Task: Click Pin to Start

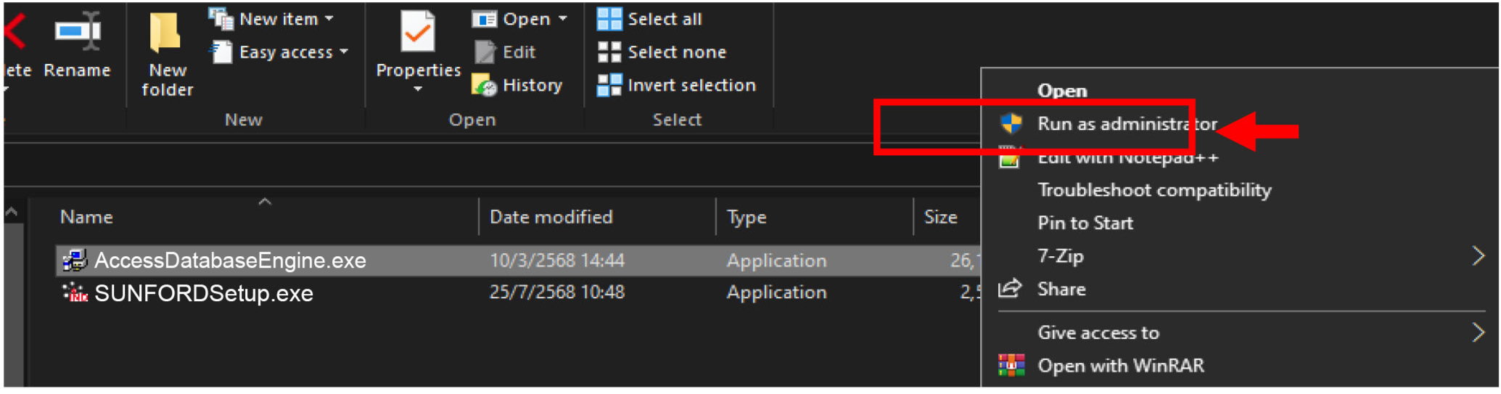Action: (1085, 223)
